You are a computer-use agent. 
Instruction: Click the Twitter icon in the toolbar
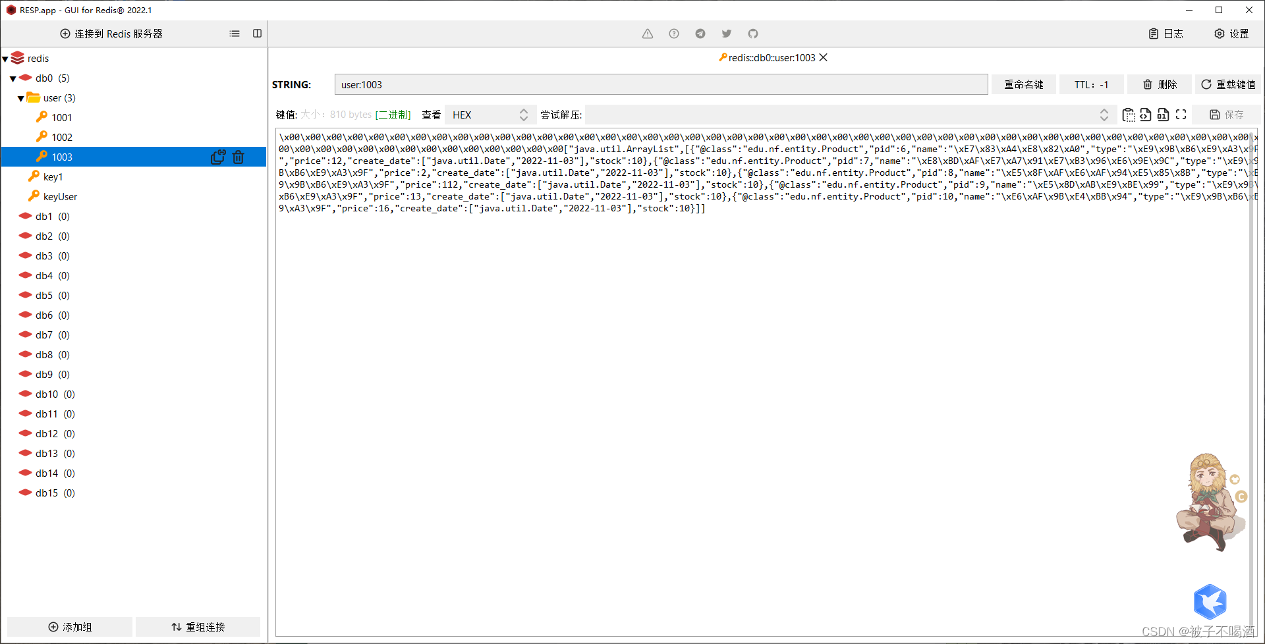pos(727,34)
